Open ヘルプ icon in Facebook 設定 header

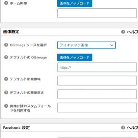(123, 127)
